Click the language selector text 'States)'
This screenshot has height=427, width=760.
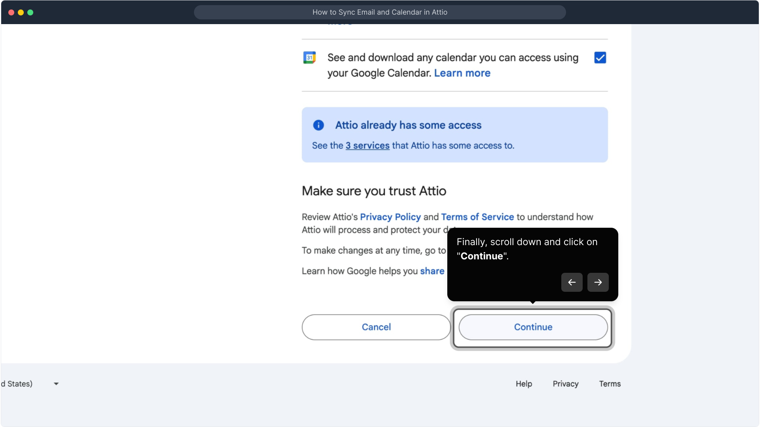click(20, 384)
